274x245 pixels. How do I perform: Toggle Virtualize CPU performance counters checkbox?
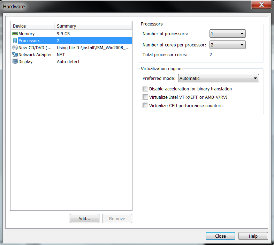point(145,105)
